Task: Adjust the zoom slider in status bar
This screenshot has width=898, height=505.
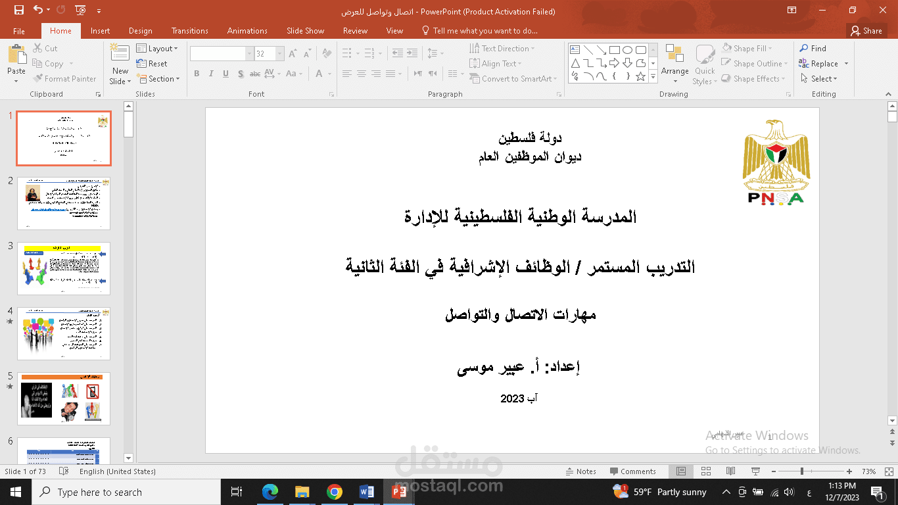Action: click(x=801, y=471)
